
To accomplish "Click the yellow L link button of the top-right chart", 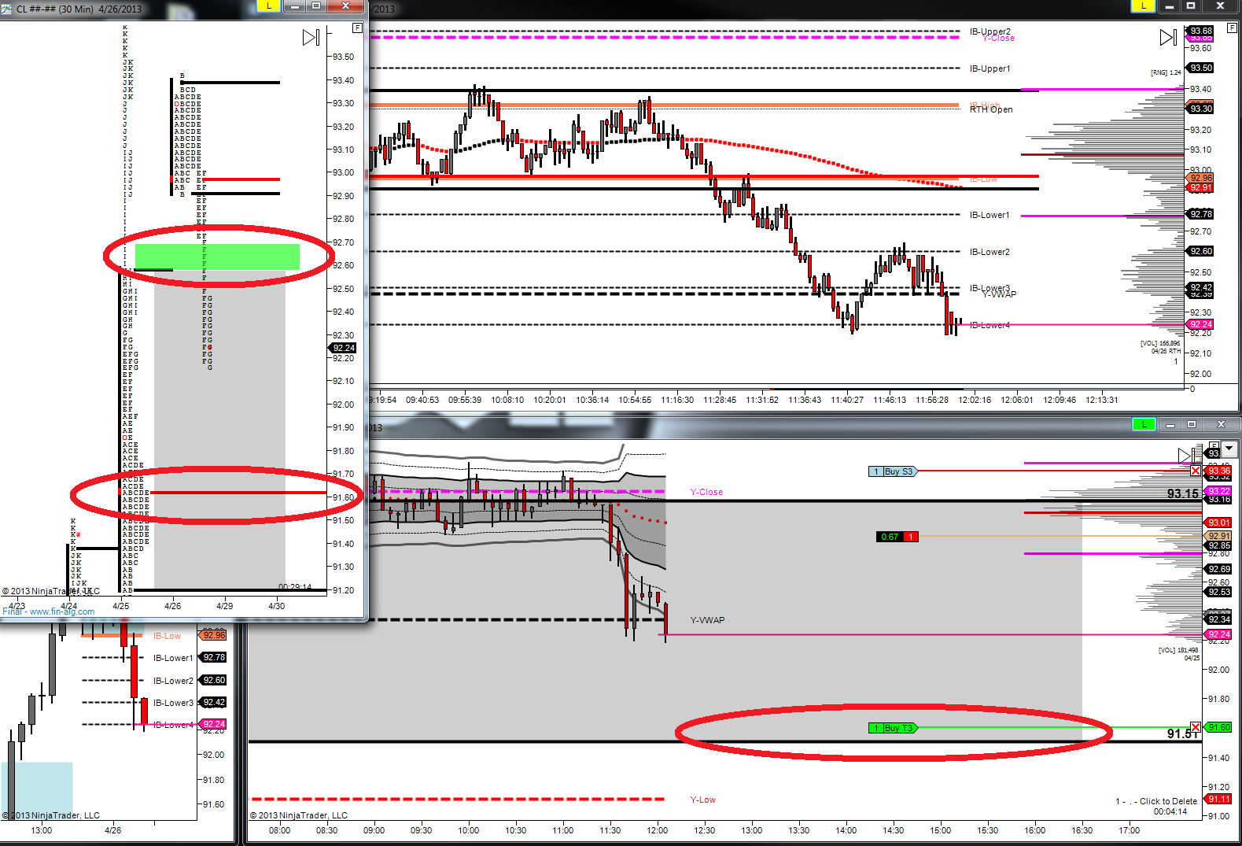I will (x=1143, y=6).
